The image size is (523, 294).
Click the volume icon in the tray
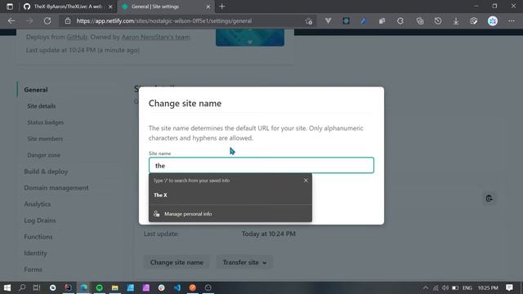click(x=445, y=287)
